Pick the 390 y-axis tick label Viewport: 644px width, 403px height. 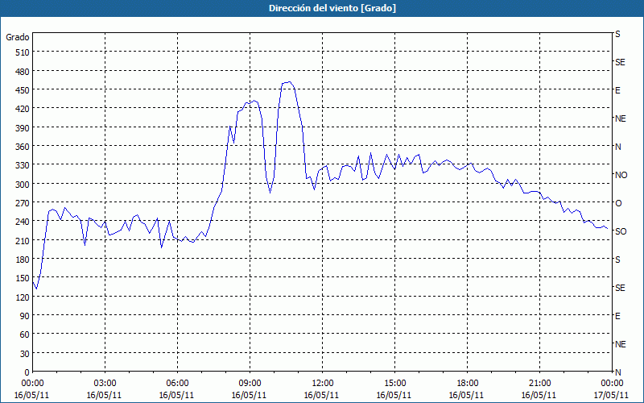pos(23,128)
